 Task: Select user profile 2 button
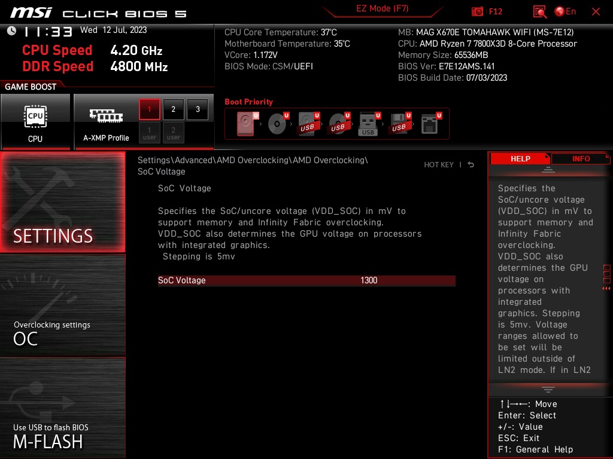pos(173,133)
